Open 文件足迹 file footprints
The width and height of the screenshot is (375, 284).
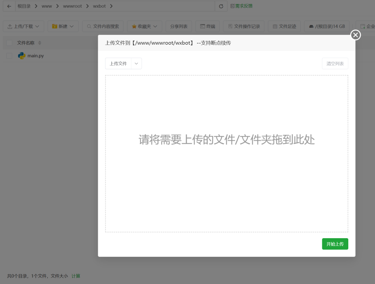click(284, 26)
